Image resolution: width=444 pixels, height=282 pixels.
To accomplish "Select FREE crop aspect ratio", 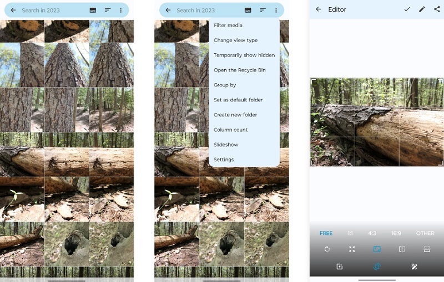I will click(326, 233).
